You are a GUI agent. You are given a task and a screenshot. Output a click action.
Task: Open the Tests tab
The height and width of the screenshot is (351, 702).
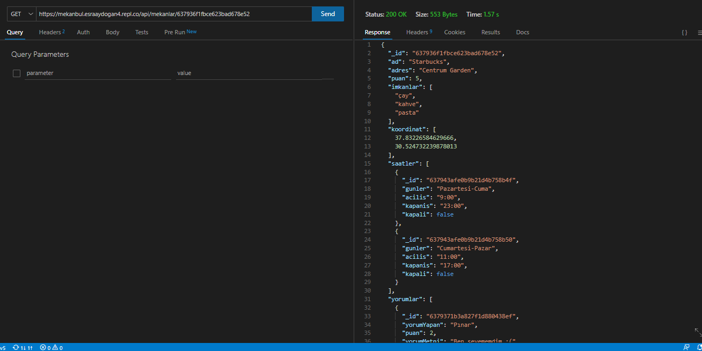click(141, 32)
